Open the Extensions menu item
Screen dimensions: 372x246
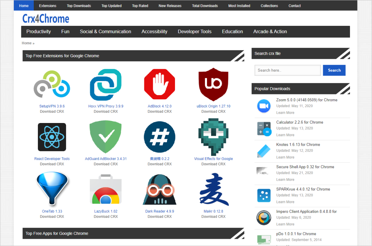pyautogui.click(x=48, y=6)
